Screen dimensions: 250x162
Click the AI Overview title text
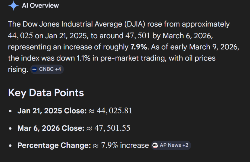(x=40, y=6)
